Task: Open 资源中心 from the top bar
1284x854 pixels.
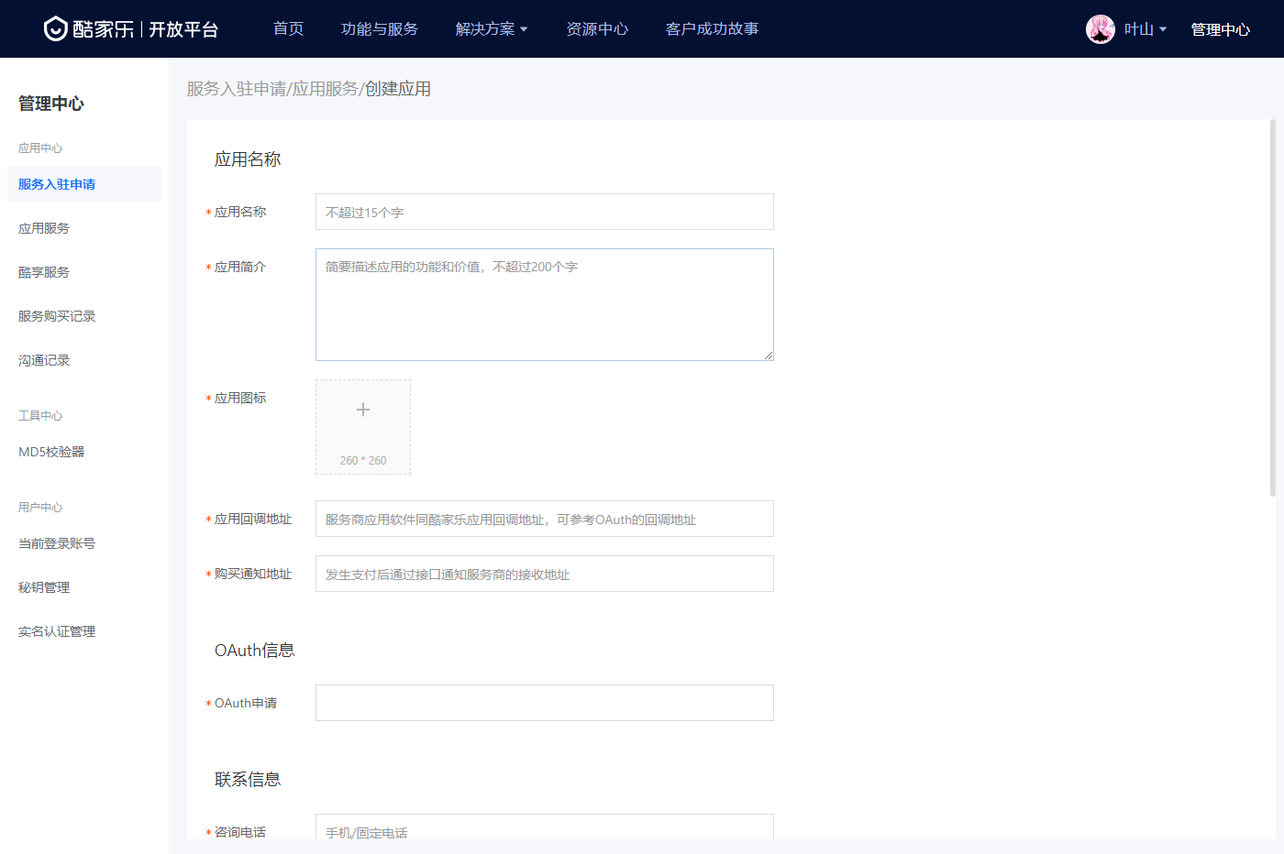Action: [x=597, y=29]
